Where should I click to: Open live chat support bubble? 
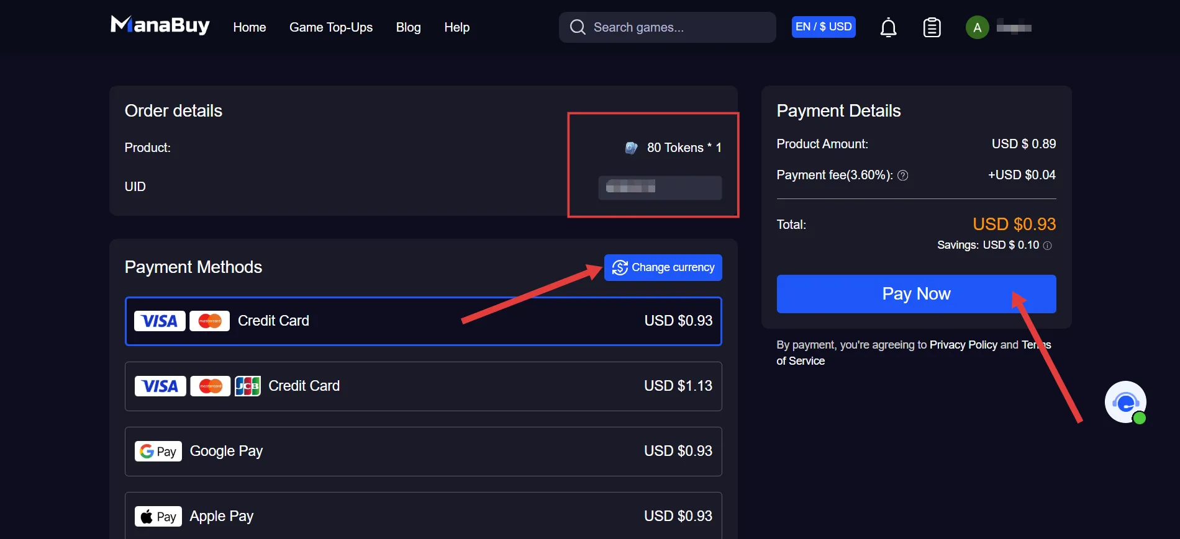point(1125,402)
